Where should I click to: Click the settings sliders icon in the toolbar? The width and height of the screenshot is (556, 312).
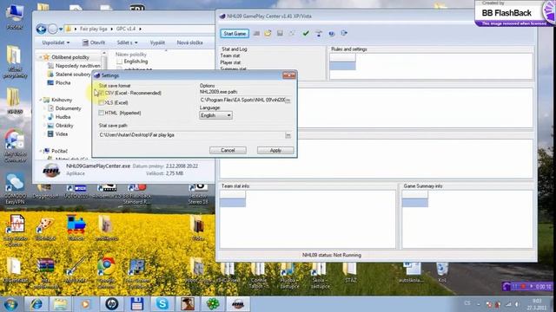319,33
